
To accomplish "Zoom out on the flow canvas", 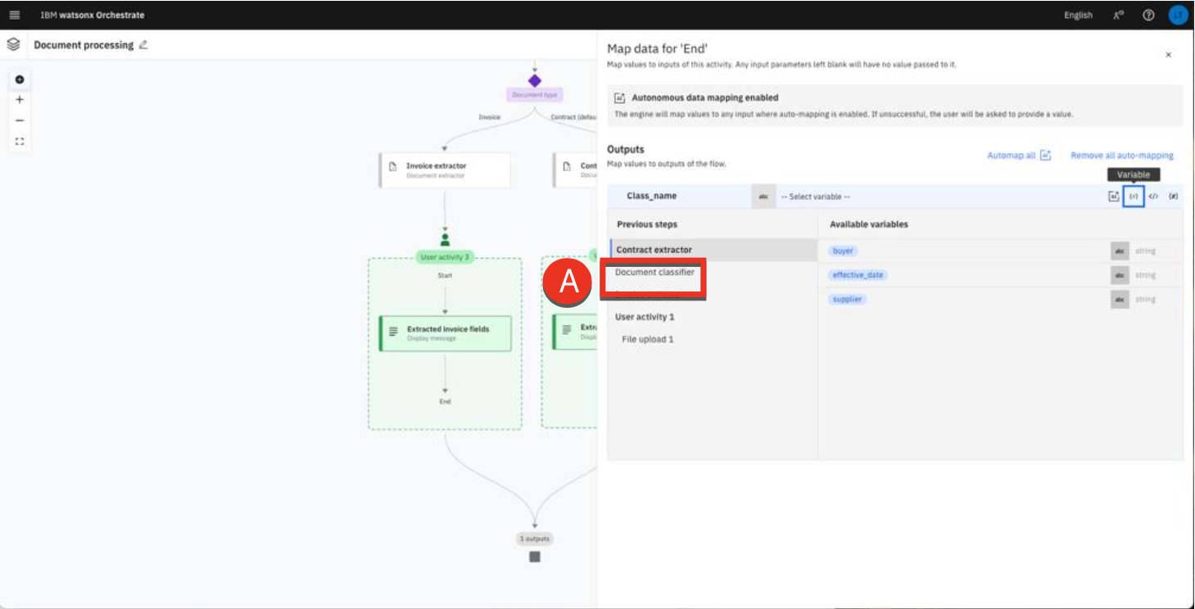I will [x=20, y=120].
